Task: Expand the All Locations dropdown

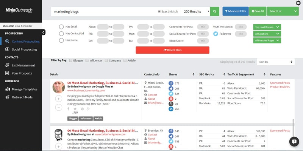Action: (267, 34)
